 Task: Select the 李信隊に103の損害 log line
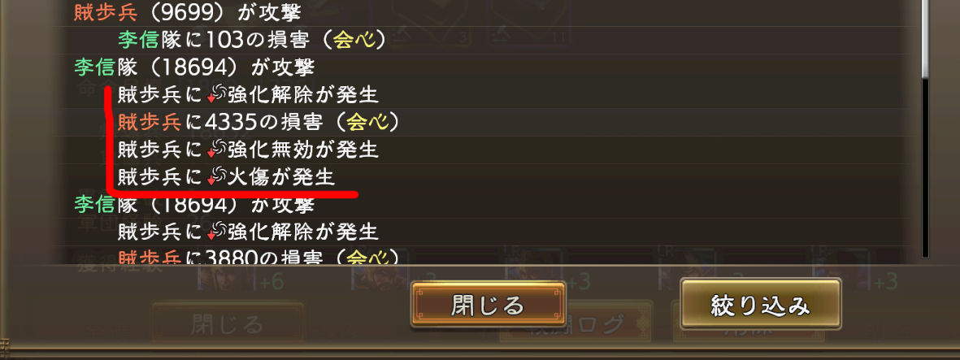pyautogui.click(x=253, y=41)
